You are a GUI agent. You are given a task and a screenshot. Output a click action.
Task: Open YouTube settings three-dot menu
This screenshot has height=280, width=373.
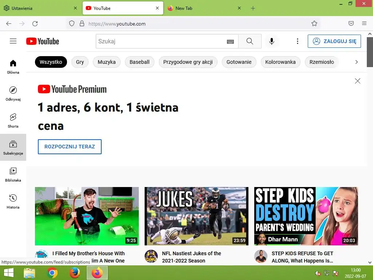pos(297,41)
